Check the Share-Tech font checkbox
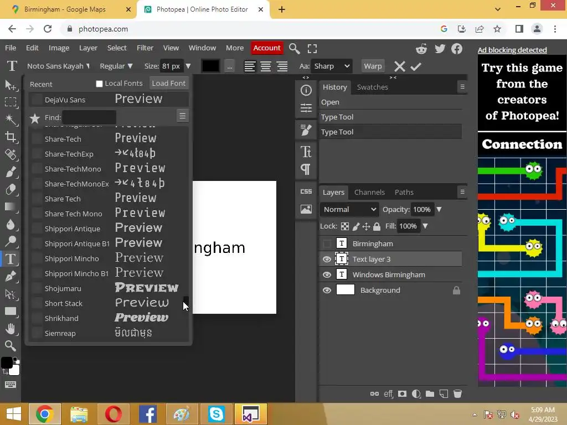The height and width of the screenshot is (425, 567). point(37,139)
